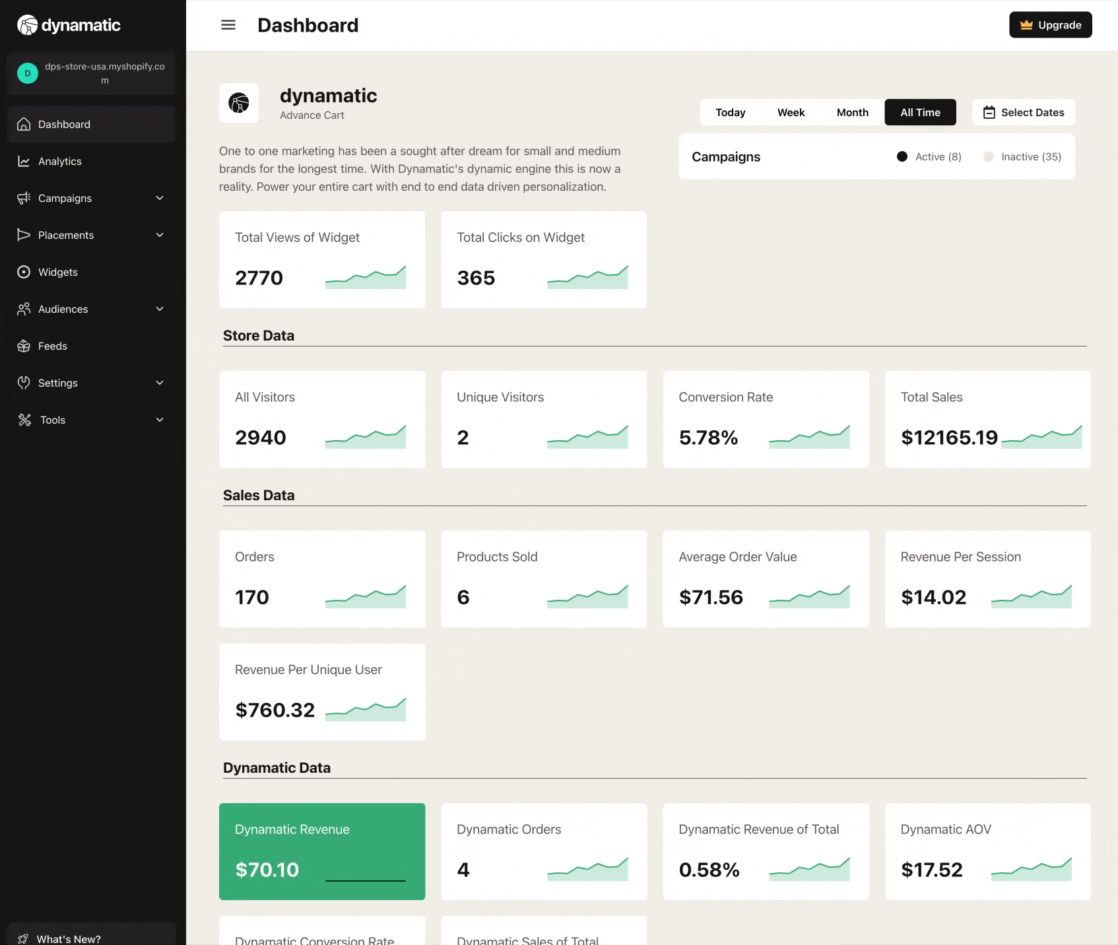Open the Feeds sidebar item
Screen dimensions: 1118x945
coord(91,346)
